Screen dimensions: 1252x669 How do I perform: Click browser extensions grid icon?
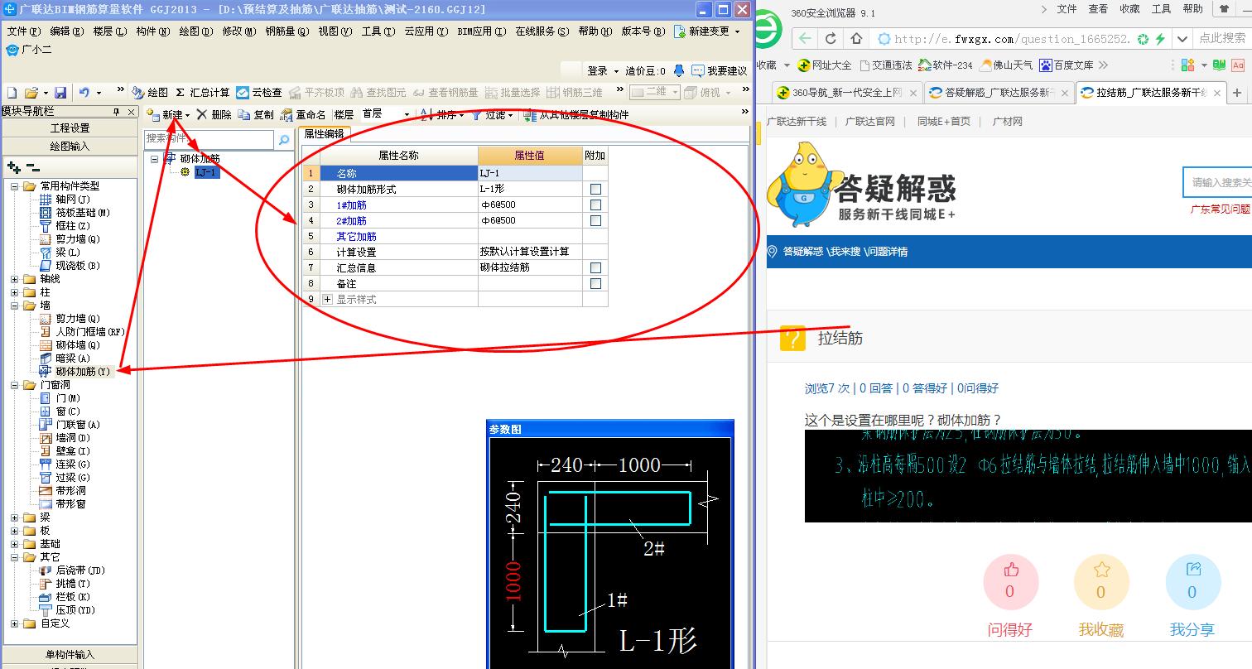tap(1187, 65)
